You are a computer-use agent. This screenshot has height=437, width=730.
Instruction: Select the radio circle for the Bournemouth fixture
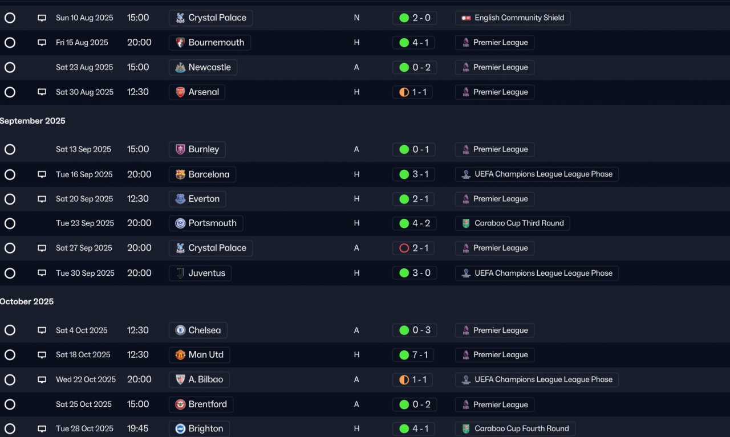pos(10,43)
